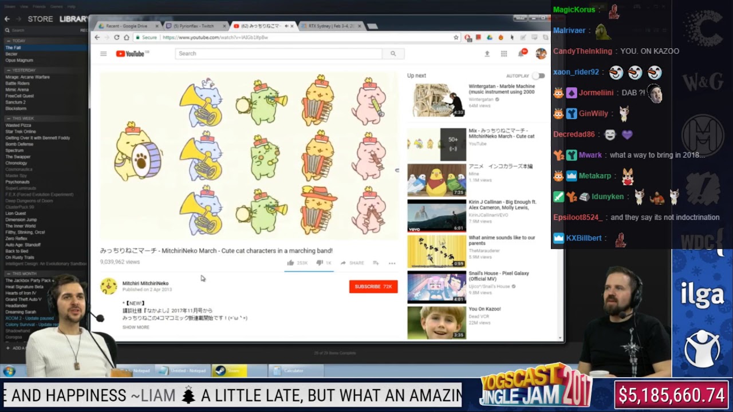The width and height of the screenshot is (733, 412).
Task: Click add to playlist icon
Action: (376, 263)
